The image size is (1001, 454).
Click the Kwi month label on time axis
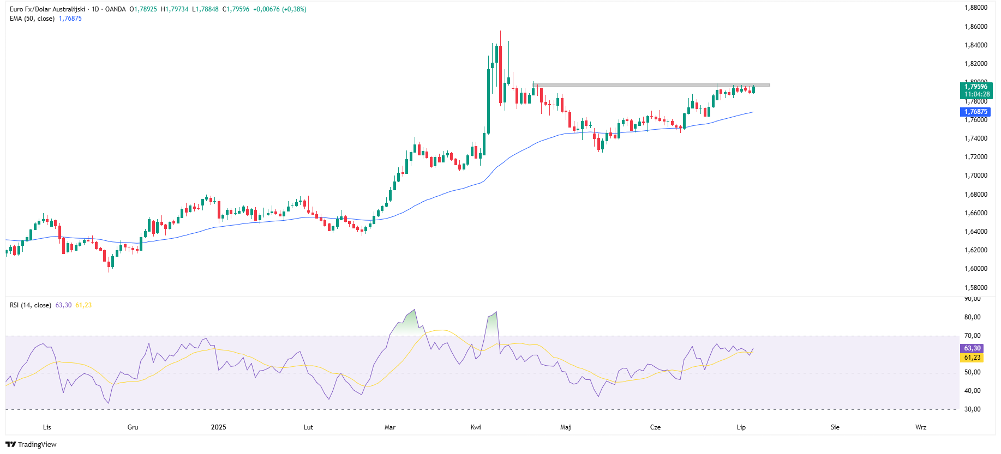(476, 427)
